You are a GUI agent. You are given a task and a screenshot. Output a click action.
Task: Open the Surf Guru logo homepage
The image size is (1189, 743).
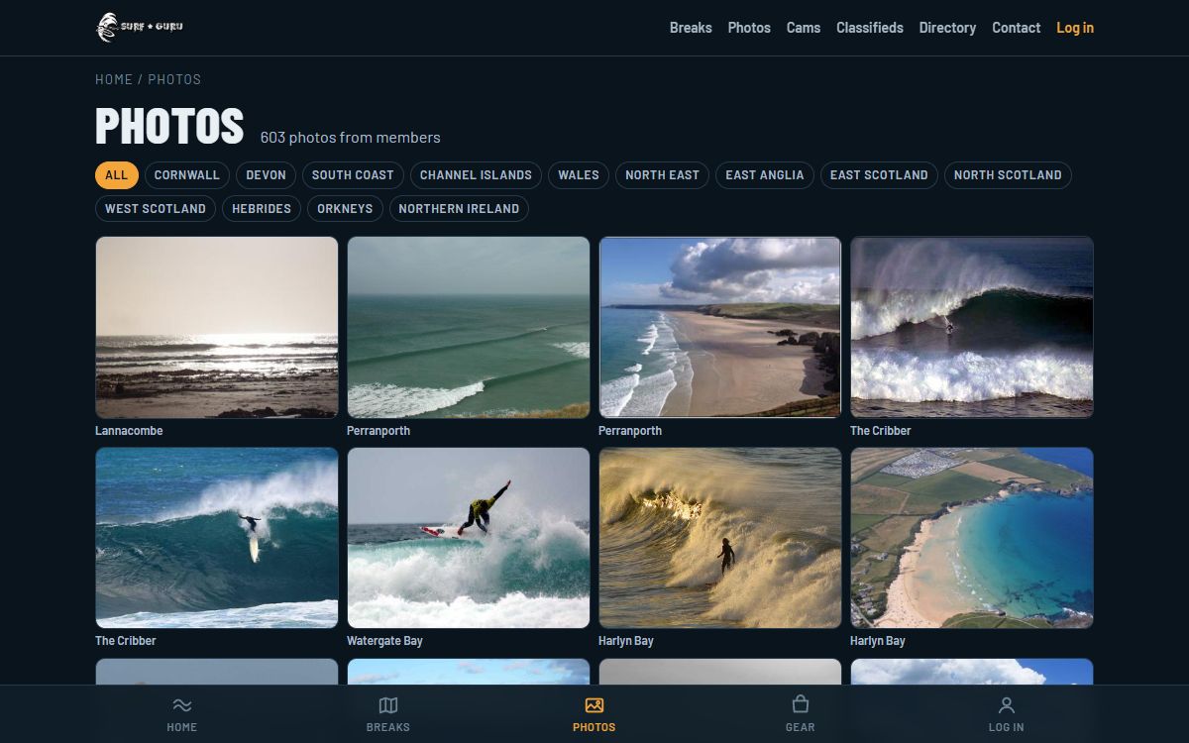coord(140,28)
